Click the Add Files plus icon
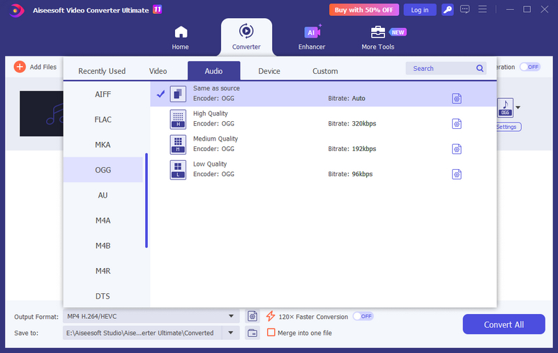Screen dimensions: 558x353 click(20, 67)
